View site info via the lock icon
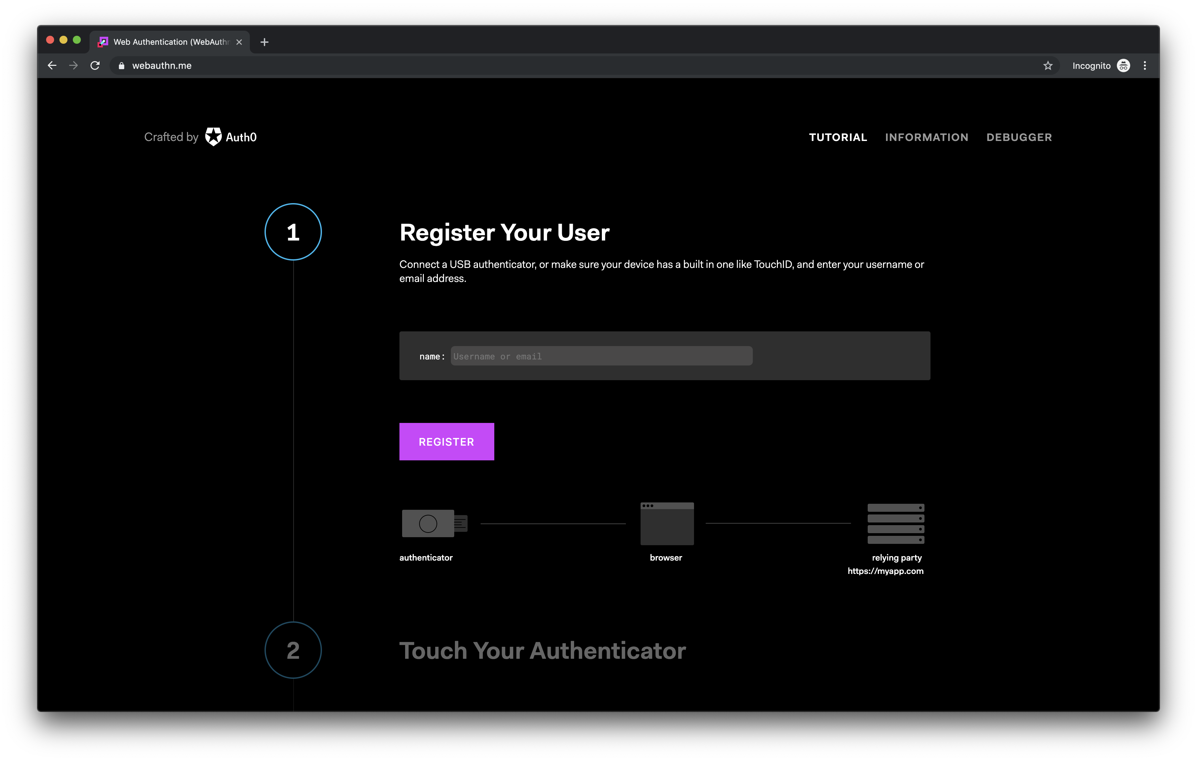The image size is (1197, 761). [121, 65]
